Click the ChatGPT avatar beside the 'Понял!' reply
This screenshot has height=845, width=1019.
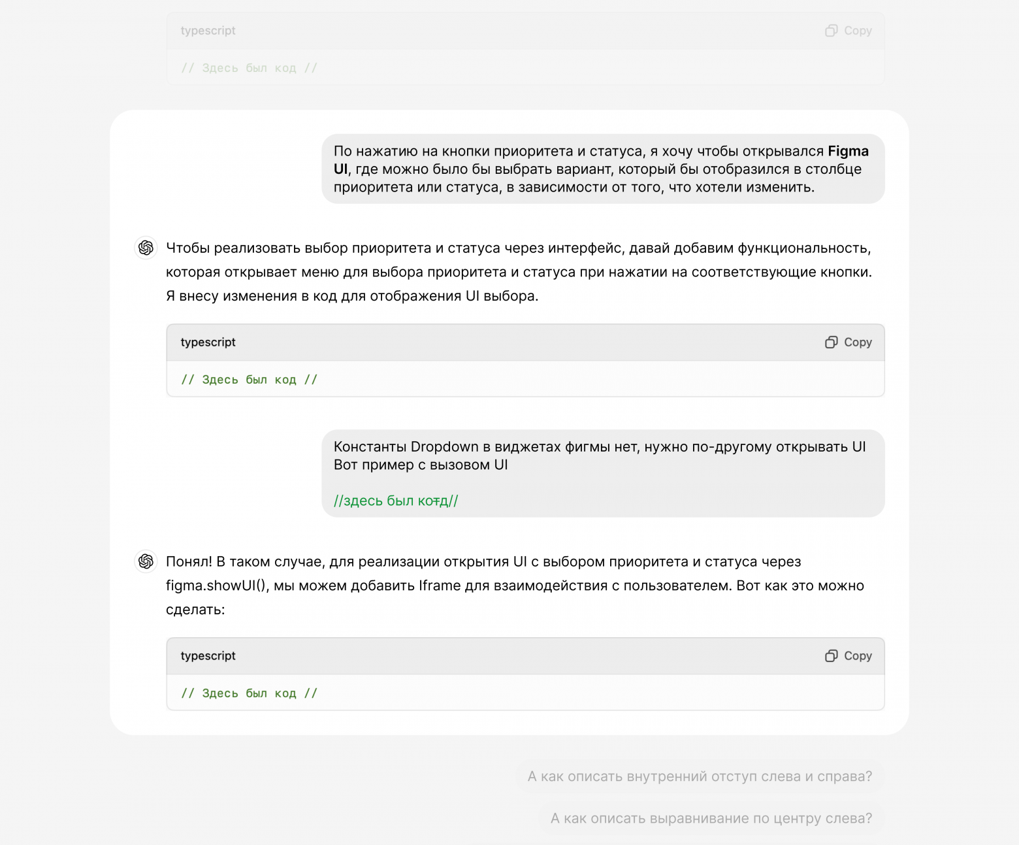[x=146, y=561]
